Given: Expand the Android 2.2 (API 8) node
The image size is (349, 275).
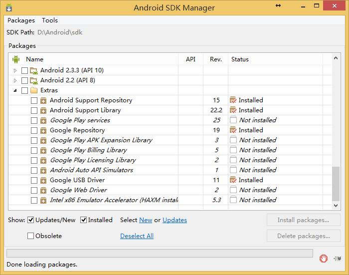Looking at the screenshot, I should [15, 80].
